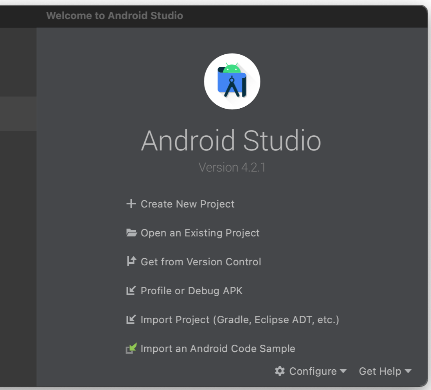Screen dimensions: 431x390
Task: Click the open folder icon for Existing Project
Action: pyautogui.click(x=131, y=233)
